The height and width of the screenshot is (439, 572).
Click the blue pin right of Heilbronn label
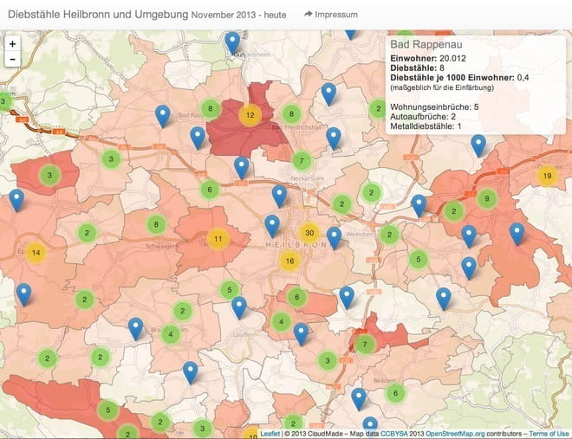(334, 238)
